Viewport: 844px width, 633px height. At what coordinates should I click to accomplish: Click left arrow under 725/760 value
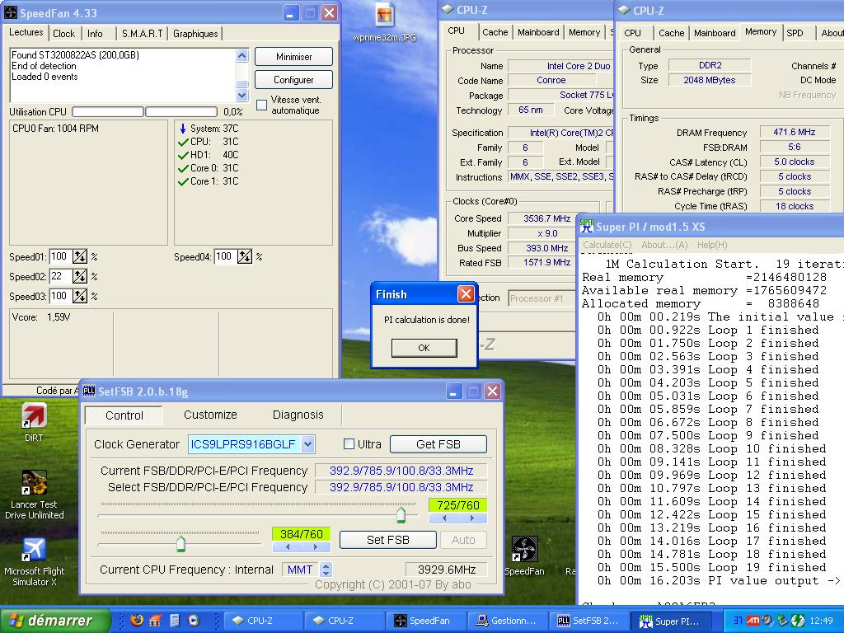point(444,518)
